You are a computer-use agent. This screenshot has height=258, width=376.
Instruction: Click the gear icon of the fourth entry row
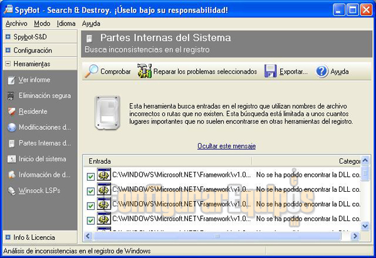[103, 218]
